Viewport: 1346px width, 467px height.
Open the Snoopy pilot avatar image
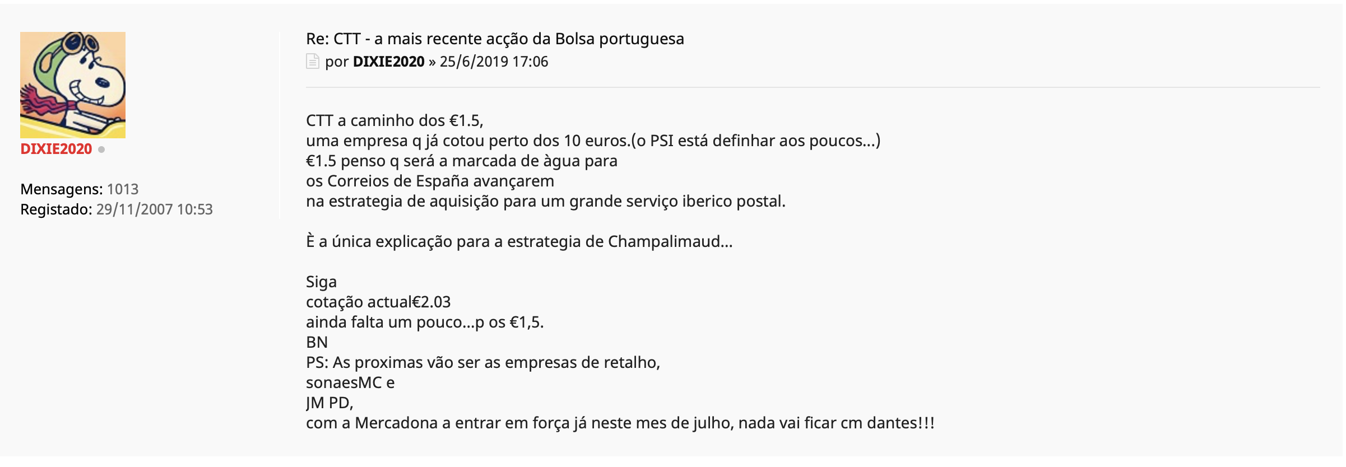73,85
